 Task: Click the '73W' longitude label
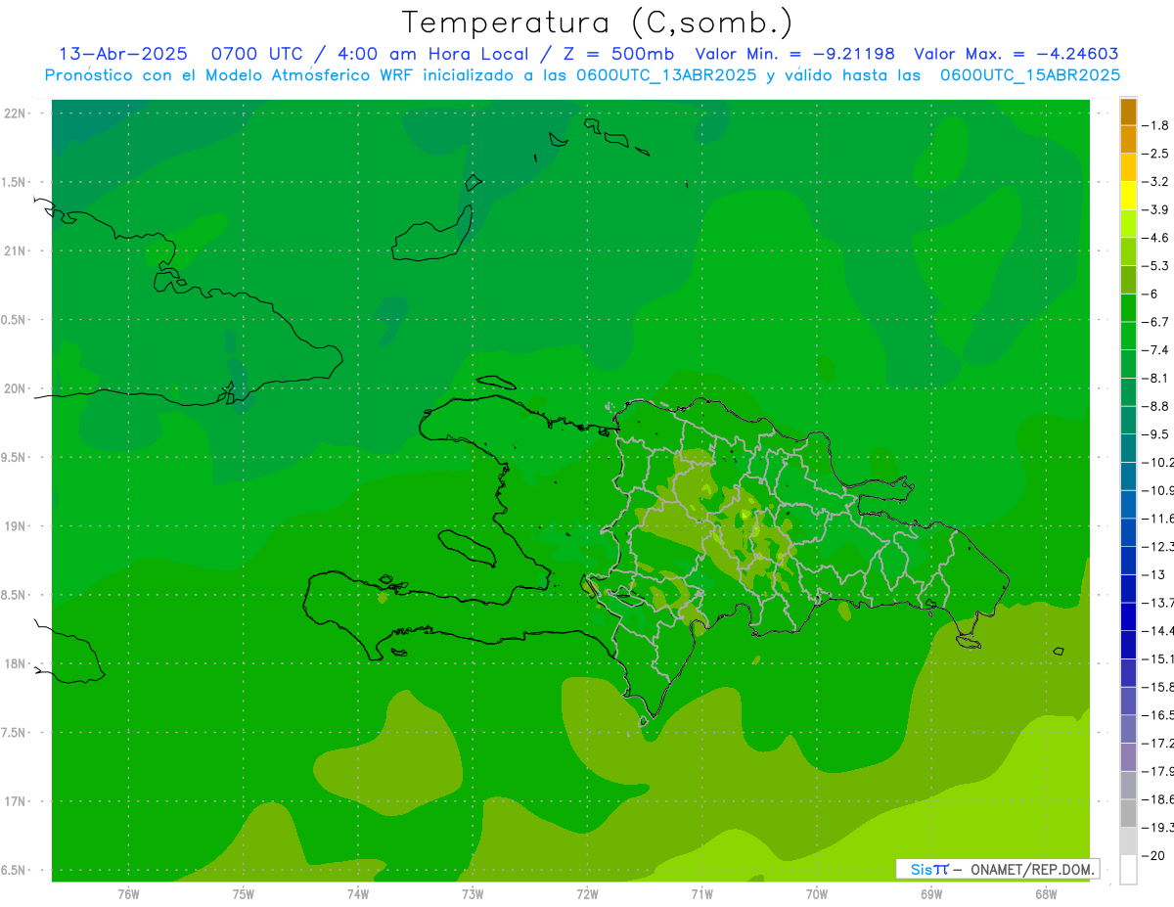[473, 894]
